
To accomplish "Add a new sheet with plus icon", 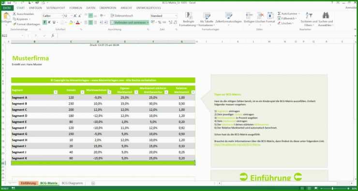I will 93,183.
